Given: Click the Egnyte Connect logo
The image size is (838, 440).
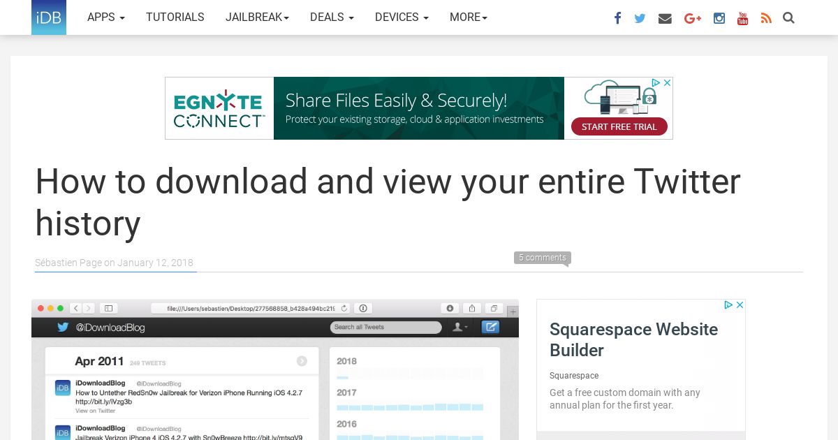Looking at the screenshot, I should coord(219,109).
